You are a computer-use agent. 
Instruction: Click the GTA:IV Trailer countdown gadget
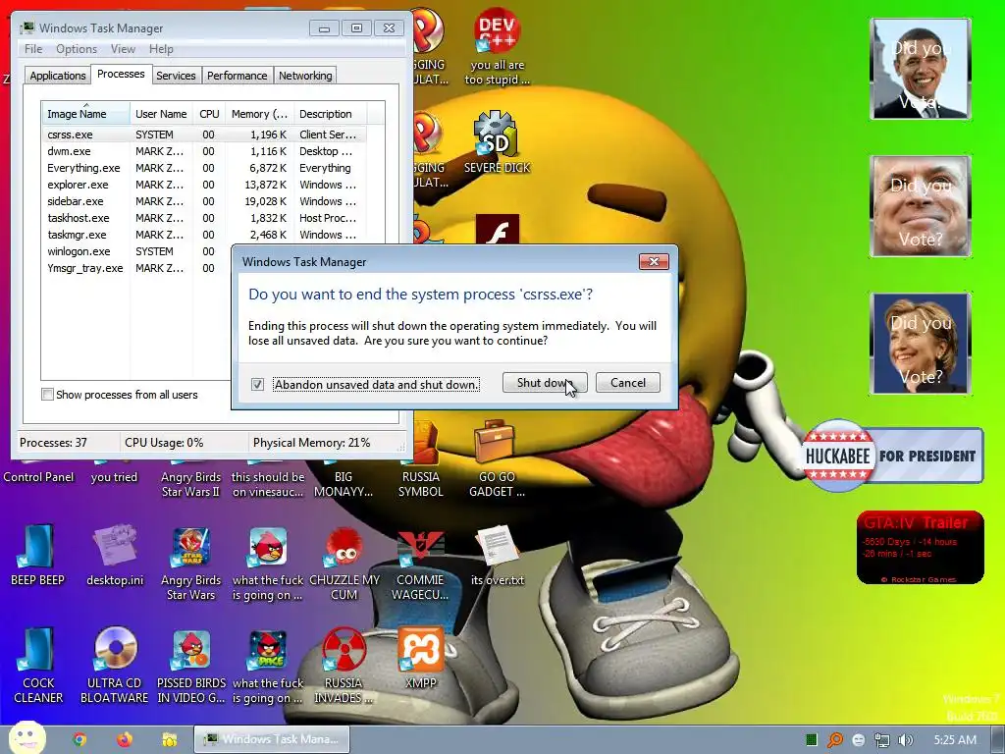[x=920, y=548]
